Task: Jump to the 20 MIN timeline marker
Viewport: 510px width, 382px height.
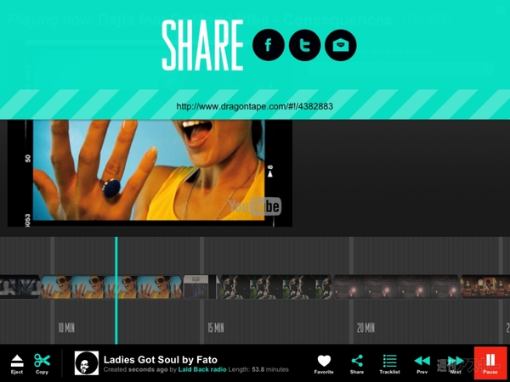Action: point(365,327)
